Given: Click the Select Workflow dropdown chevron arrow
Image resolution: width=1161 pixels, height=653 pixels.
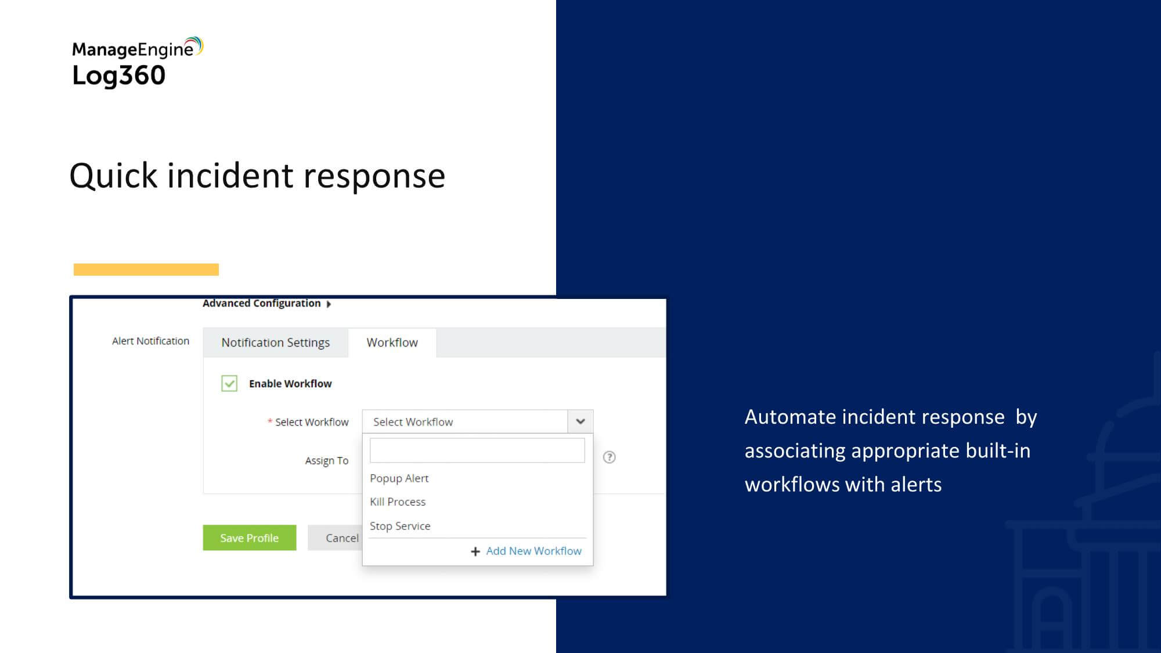Looking at the screenshot, I should (x=580, y=422).
